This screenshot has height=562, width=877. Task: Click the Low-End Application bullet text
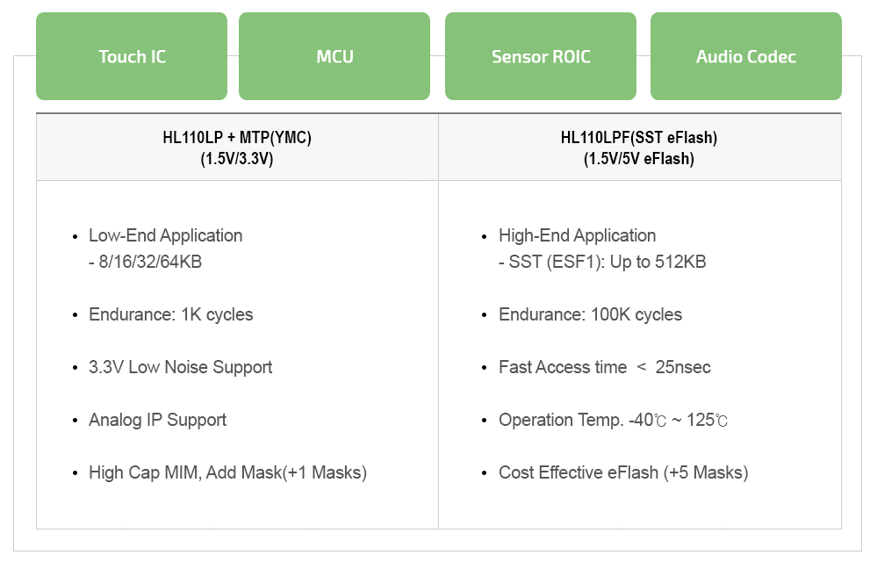point(166,235)
